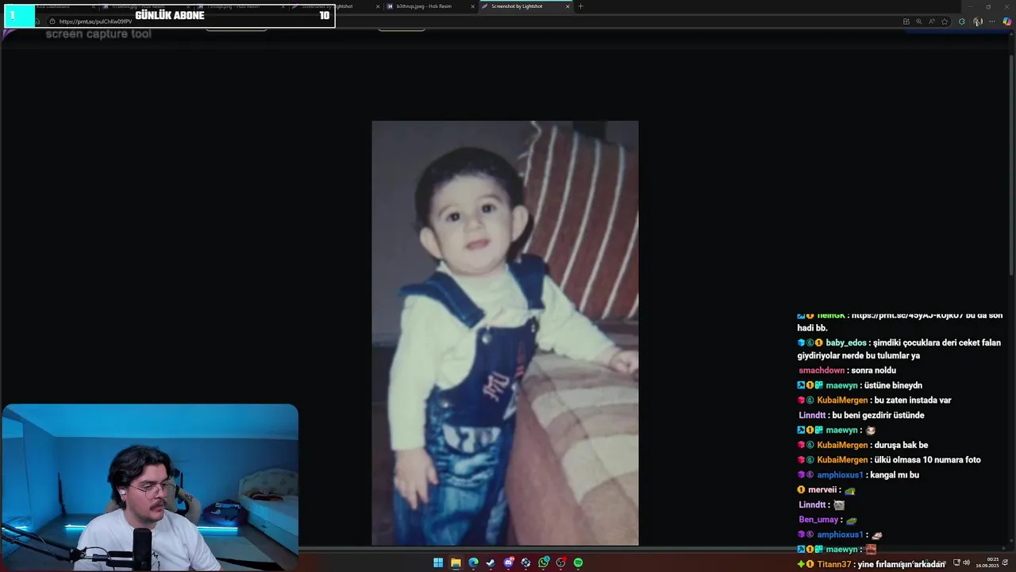Open Edge settings and more menu
The width and height of the screenshot is (1016, 572).
[992, 21]
